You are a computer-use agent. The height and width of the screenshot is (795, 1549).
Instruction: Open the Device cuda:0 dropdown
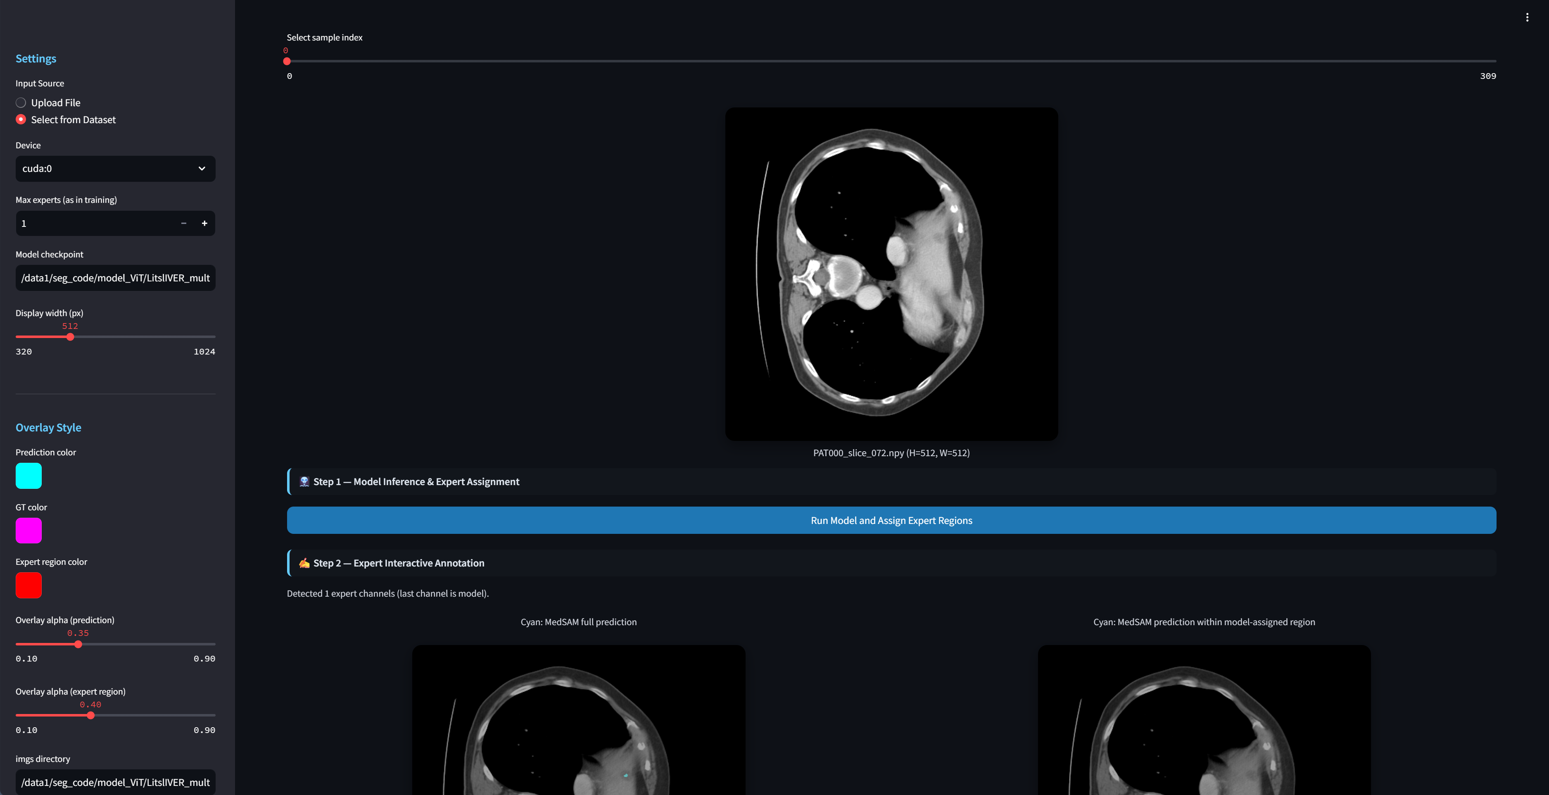point(108,169)
